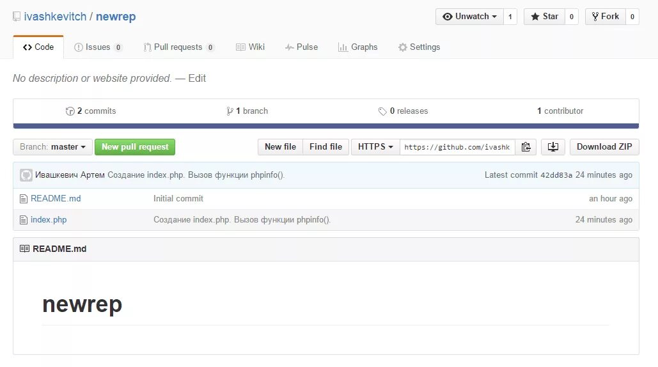Open the commit hash 42dd83a
The height and width of the screenshot is (367, 658).
556,175
